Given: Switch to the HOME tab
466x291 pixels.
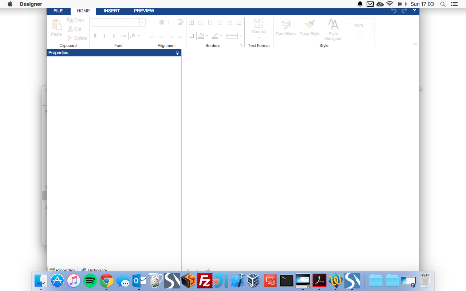Looking at the screenshot, I should pos(83,11).
